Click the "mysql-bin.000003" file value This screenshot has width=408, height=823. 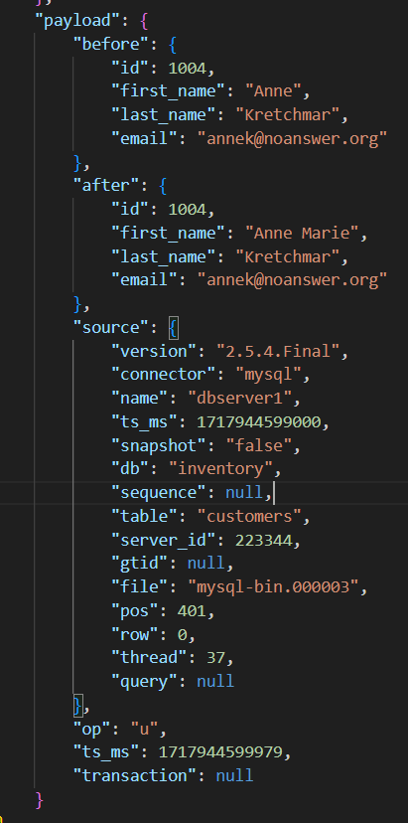point(273,587)
